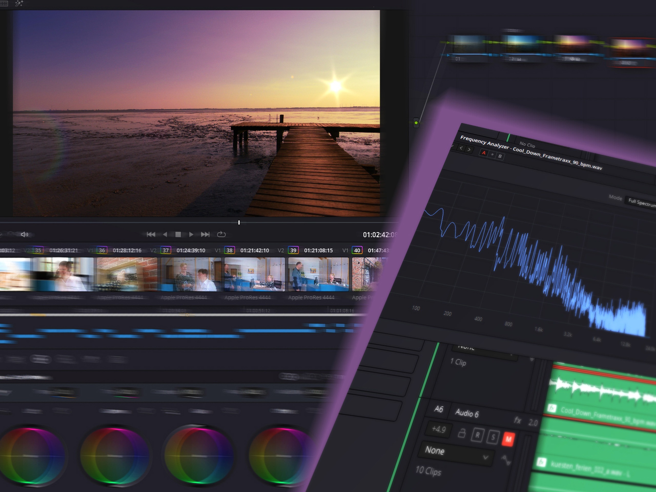Open the clip 37 thumbnail with two women
This screenshot has height=492, width=656.
191,274
